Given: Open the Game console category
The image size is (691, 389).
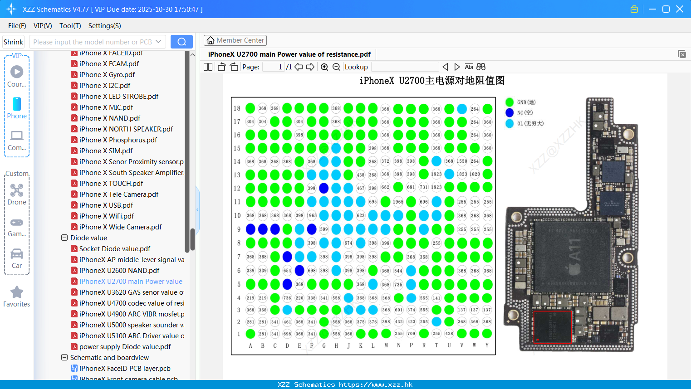Looking at the screenshot, I should point(17,227).
